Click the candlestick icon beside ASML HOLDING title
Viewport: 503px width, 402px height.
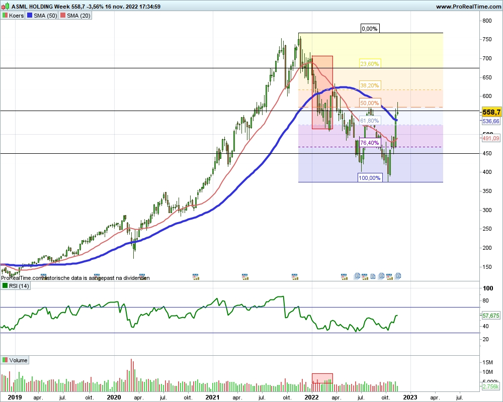[x=5, y=7]
